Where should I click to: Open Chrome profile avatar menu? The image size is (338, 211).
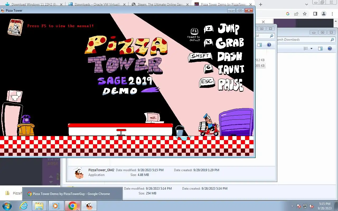pyautogui.click(x=324, y=14)
